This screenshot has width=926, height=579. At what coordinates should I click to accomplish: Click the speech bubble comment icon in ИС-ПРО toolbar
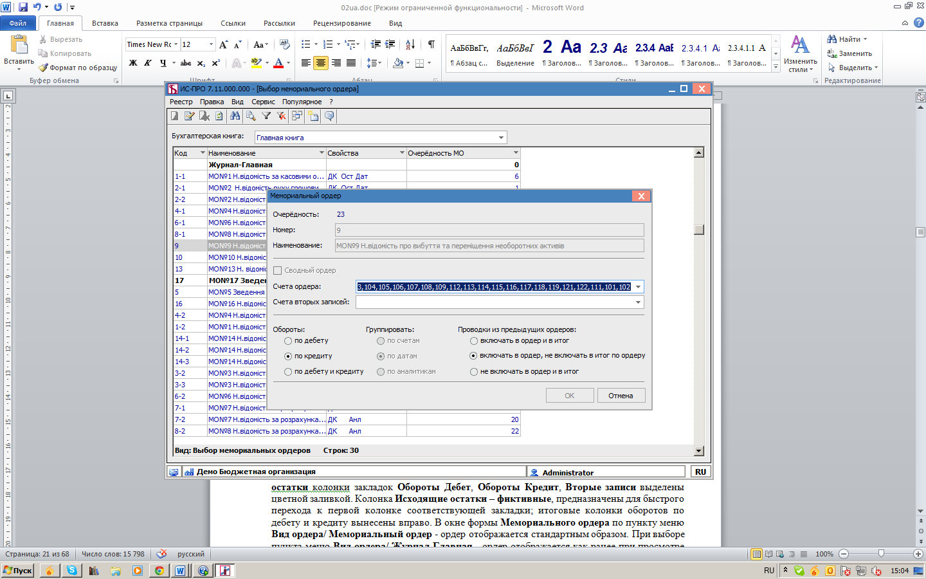click(x=329, y=116)
